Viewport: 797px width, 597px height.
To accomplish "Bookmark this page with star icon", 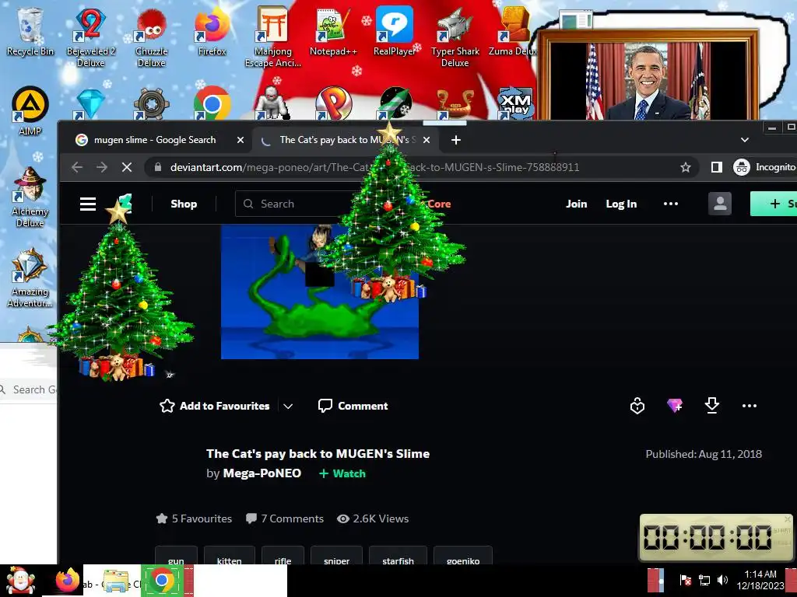I will (x=685, y=167).
